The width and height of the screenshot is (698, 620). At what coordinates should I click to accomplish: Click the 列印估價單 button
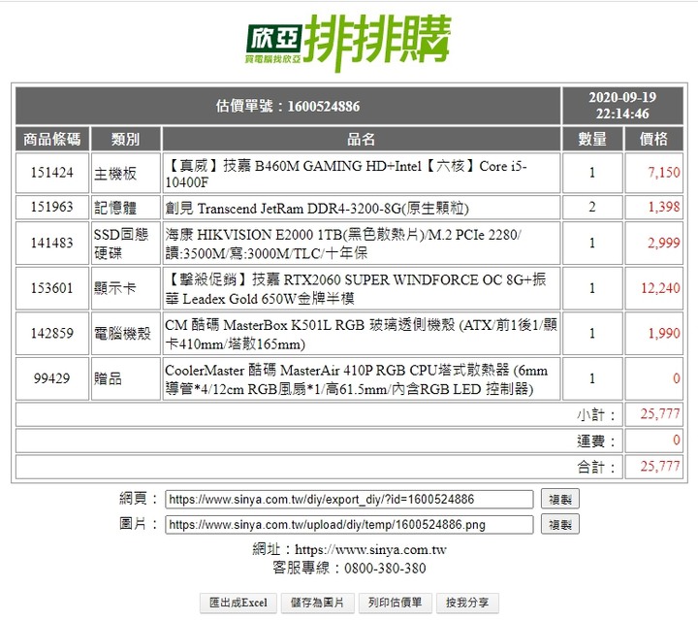click(395, 603)
